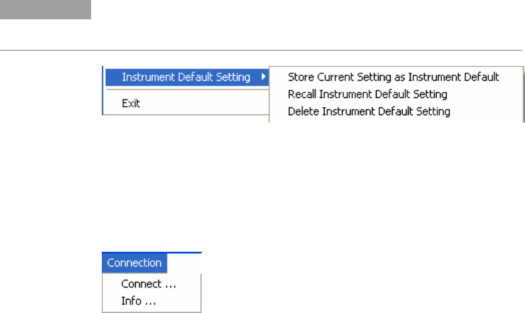
Task: Select the Instrument Default Setting menu entry
Action: pyautogui.click(x=187, y=77)
